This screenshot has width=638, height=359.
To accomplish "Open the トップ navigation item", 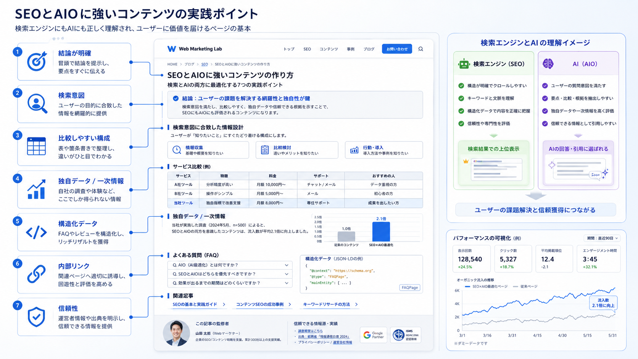I will [x=289, y=49].
